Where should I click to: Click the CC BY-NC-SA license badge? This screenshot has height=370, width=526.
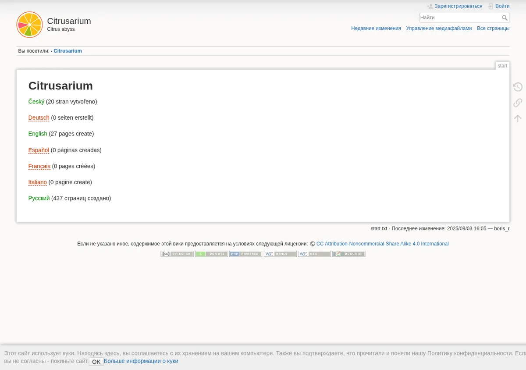click(177, 254)
